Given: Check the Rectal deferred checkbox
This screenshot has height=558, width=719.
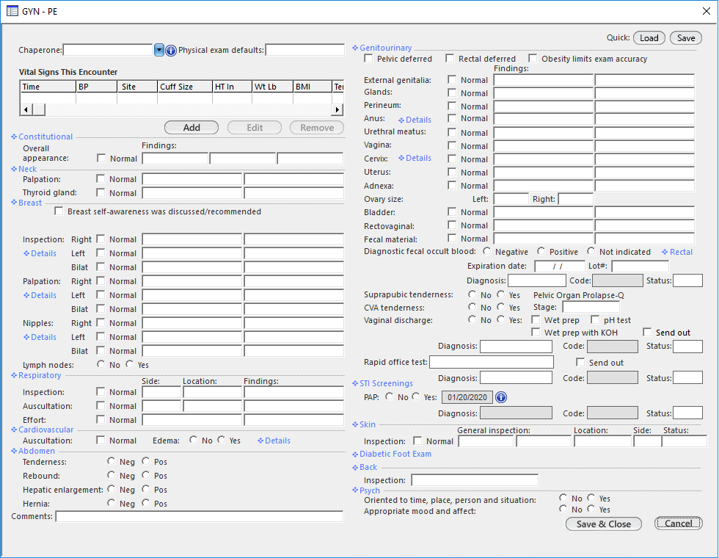Looking at the screenshot, I should point(450,59).
